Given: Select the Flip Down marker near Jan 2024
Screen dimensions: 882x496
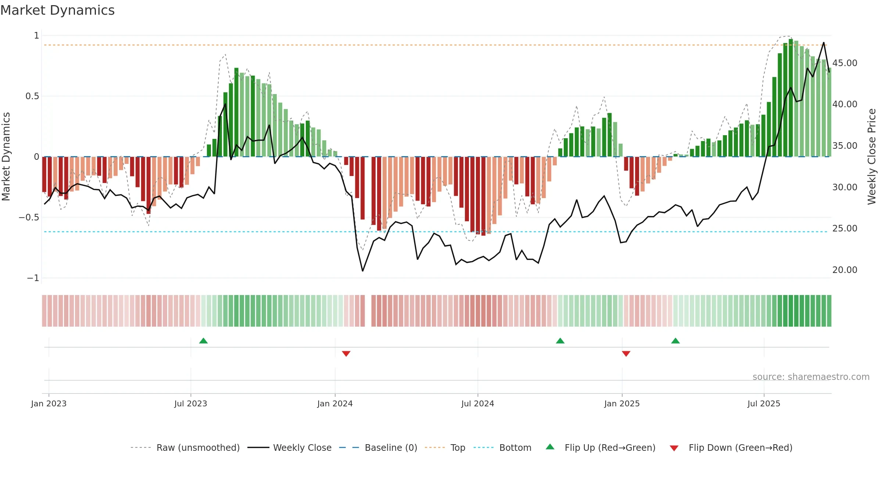Looking at the screenshot, I should point(346,353).
